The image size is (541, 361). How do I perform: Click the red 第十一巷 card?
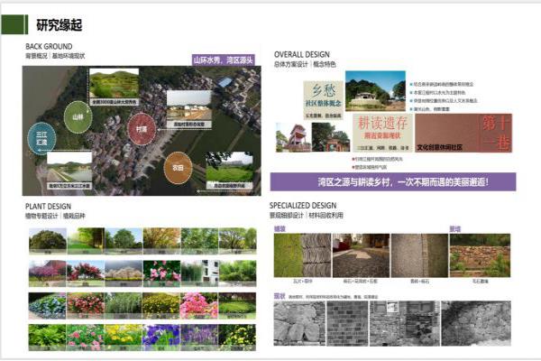(463, 133)
